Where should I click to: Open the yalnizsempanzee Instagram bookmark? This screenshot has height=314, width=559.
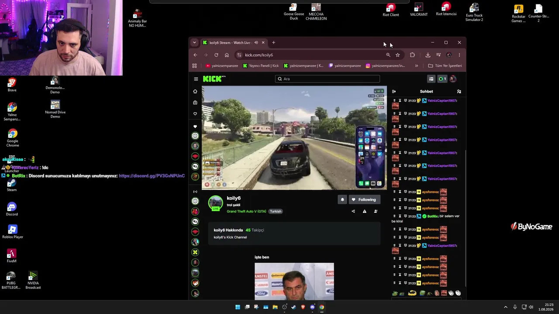385,66
